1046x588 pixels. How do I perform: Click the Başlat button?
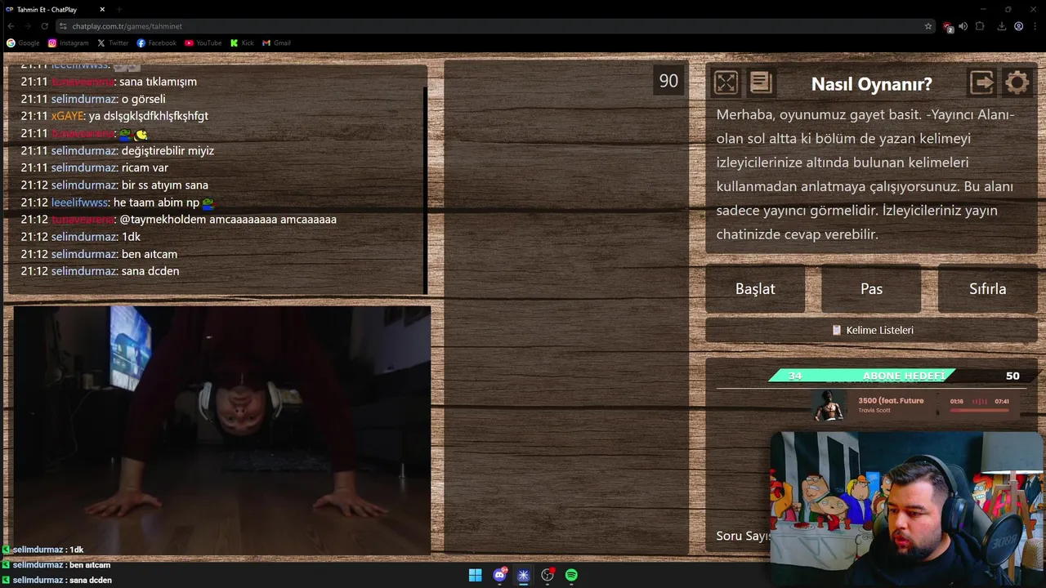tap(755, 288)
